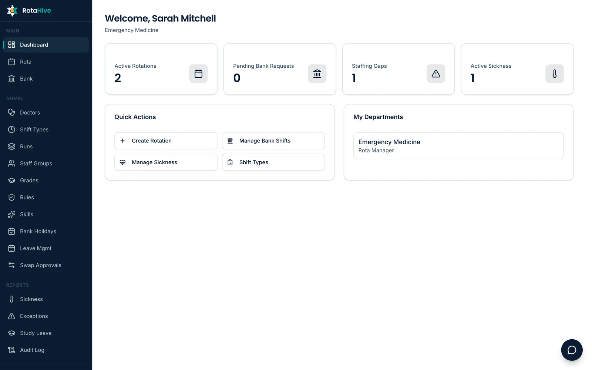Click the Rota Manager role text
Image resolution: width=592 pixels, height=370 pixels.
tap(376, 151)
